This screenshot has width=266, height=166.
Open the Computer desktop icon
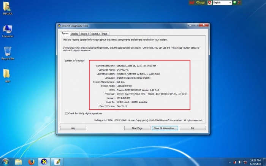click(8, 31)
